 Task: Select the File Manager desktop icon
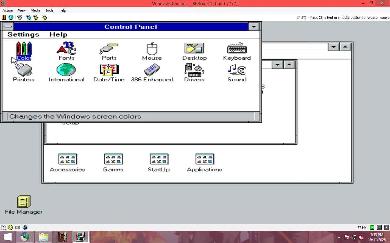pyautogui.click(x=24, y=205)
